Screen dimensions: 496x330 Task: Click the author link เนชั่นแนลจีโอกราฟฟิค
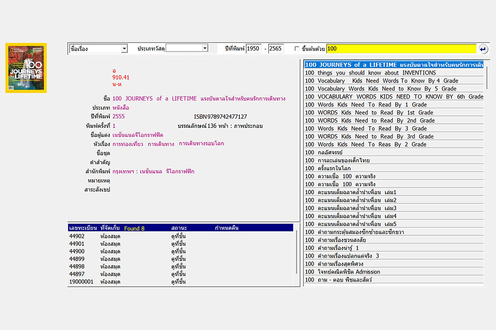[x=138, y=135]
